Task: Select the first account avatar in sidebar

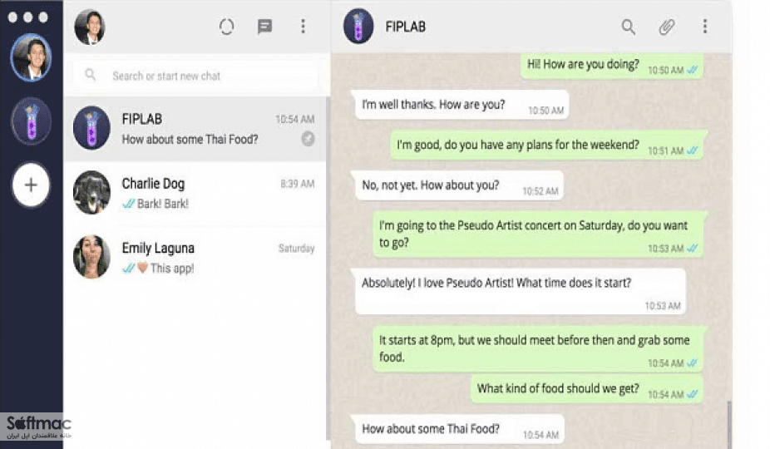Action: click(x=31, y=57)
